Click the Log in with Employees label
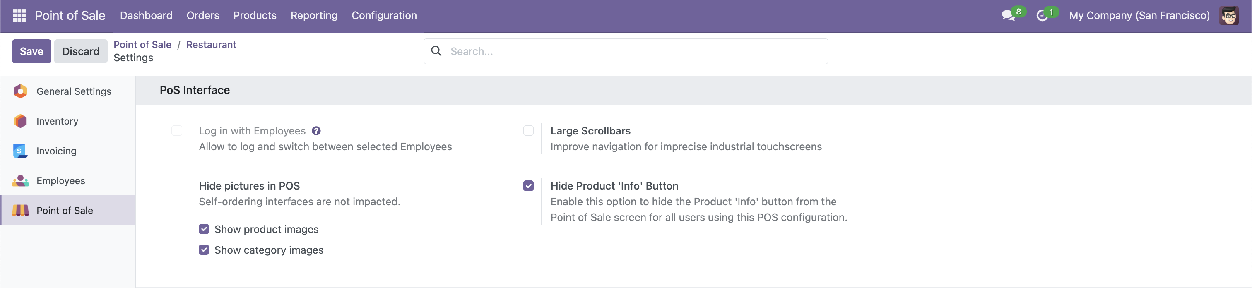This screenshot has height=288, width=1252. (252, 131)
